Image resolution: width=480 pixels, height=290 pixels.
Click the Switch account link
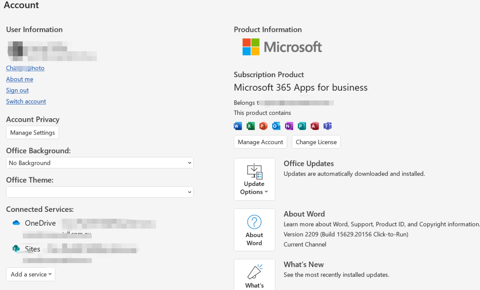tap(26, 101)
